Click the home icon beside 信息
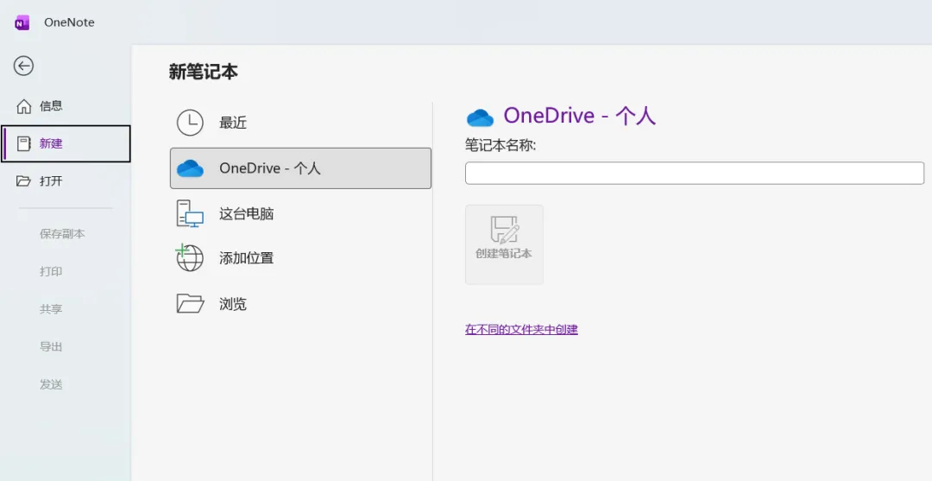Screen dimensions: 932x481 24,106
